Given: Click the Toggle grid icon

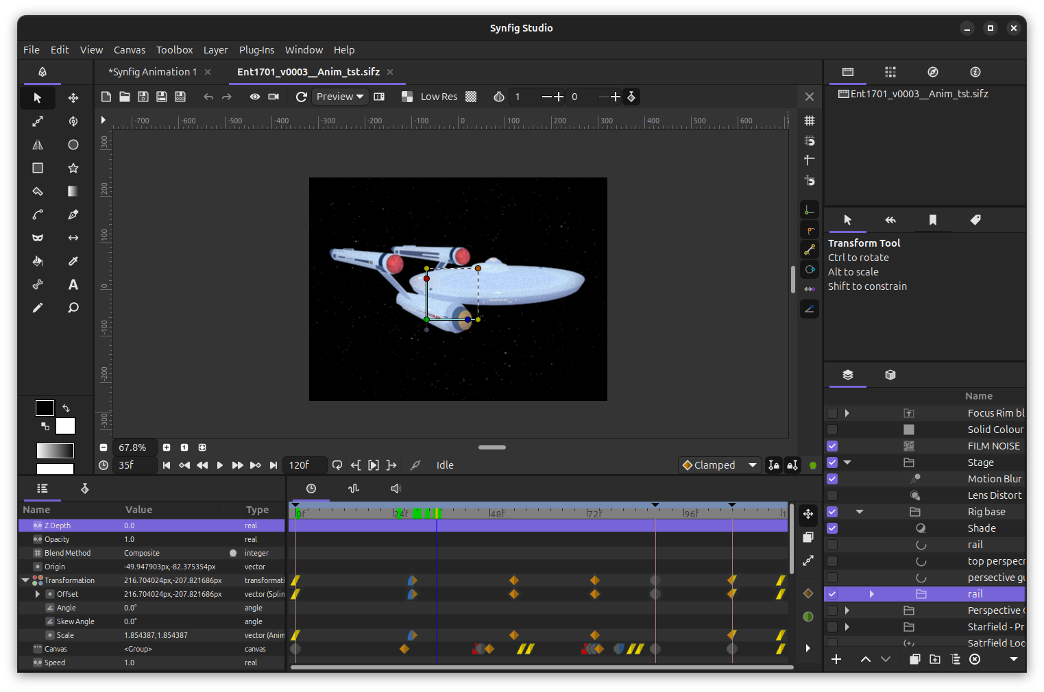Looking at the screenshot, I should [x=810, y=121].
